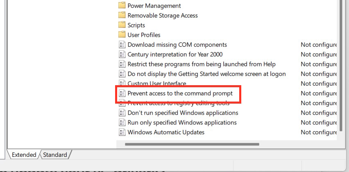Select Restrict these programs from Help setting
Image resolution: width=349 pixels, height=172 pixels.
coord(202,64)
